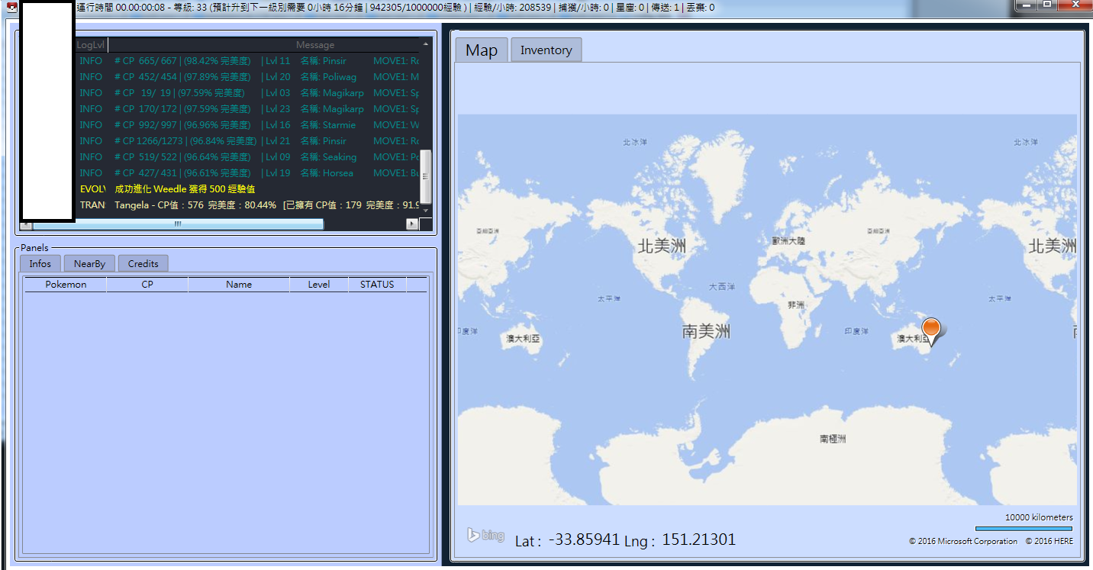Click the log's vertical scrollbar thumb
The image size is (1093, 570).
426,176
